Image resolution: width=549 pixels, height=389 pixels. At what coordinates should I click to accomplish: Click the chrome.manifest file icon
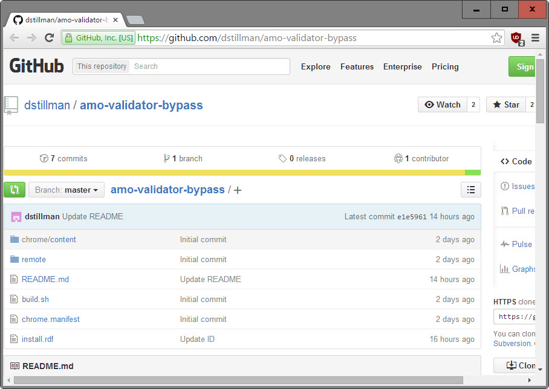point(14,319)
